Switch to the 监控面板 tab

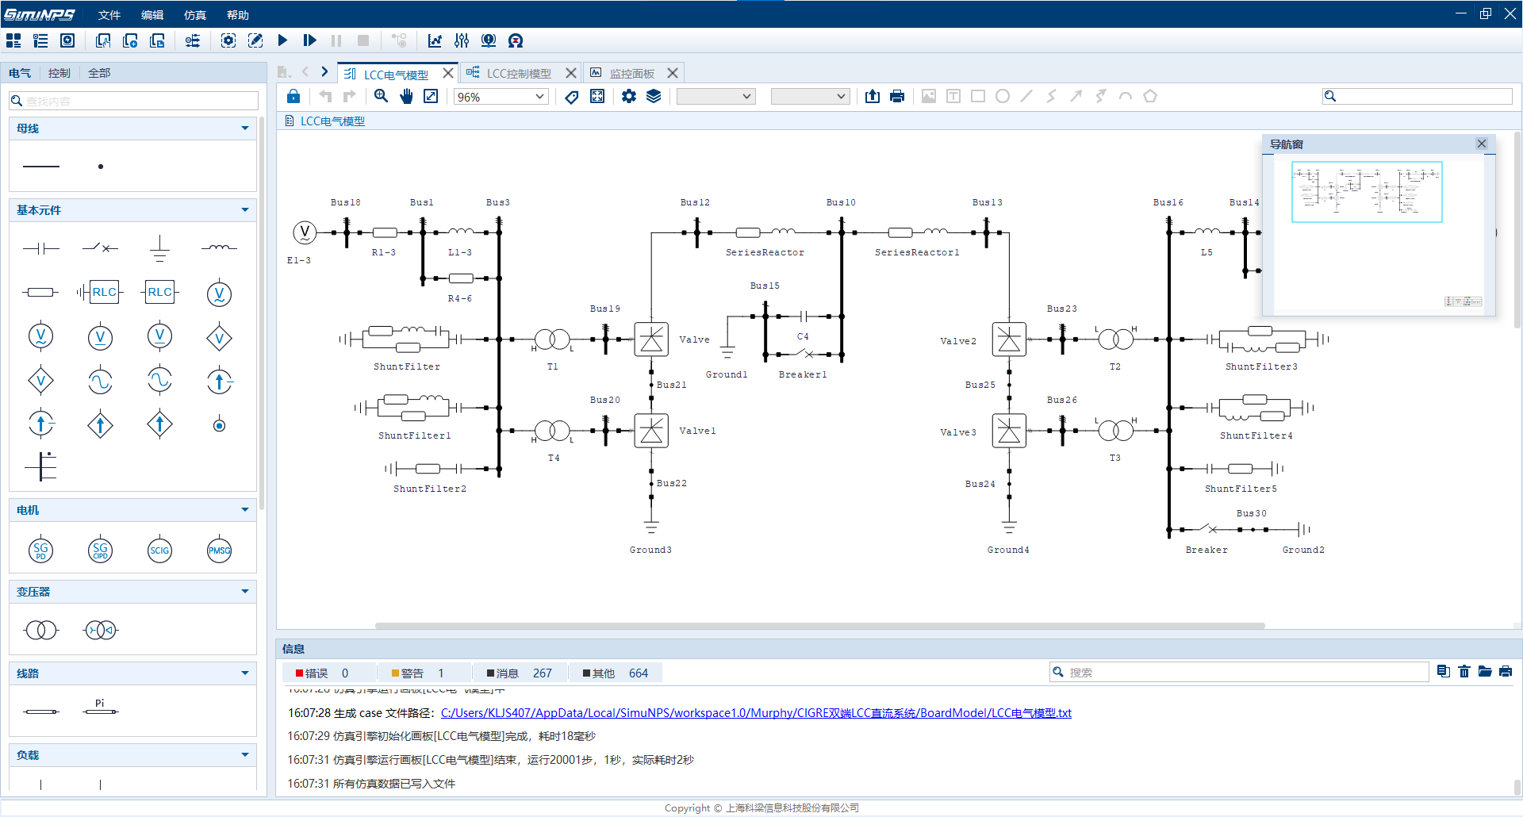click(632, 73)
